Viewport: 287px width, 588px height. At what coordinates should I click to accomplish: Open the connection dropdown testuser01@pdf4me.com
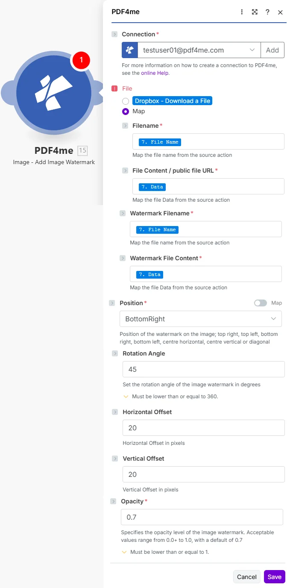(199, 50)
